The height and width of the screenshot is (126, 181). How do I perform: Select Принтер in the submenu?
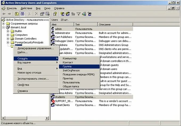(x=79, y=79)
